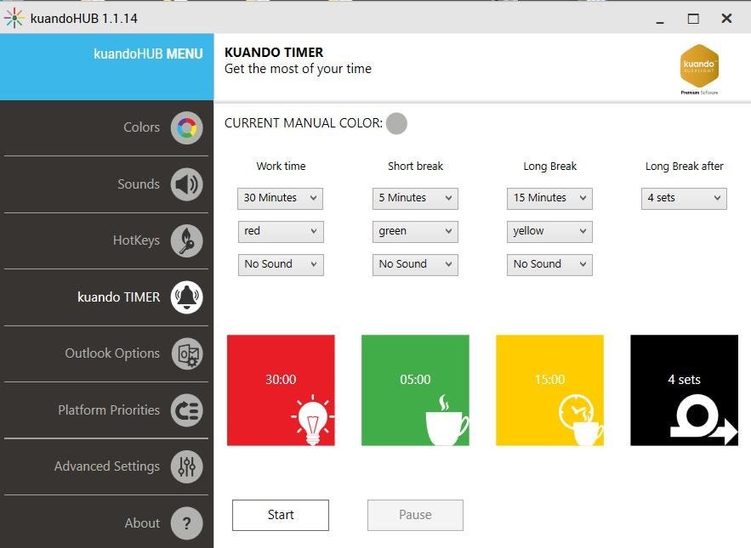Click the Work time column label
This screenshot has height=548, width=751.
[x=281, y=166]
